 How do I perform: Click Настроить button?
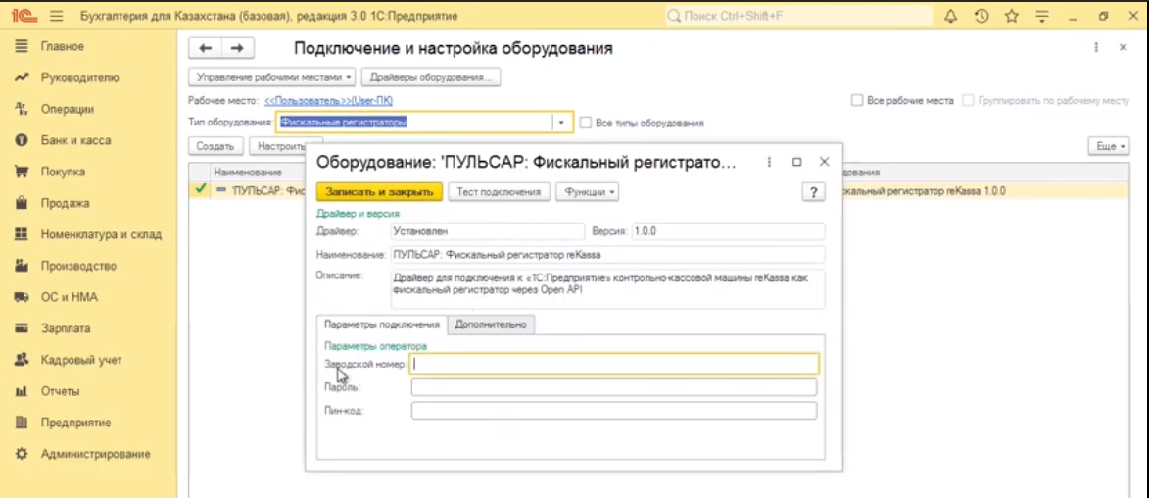tap(277, 147)
